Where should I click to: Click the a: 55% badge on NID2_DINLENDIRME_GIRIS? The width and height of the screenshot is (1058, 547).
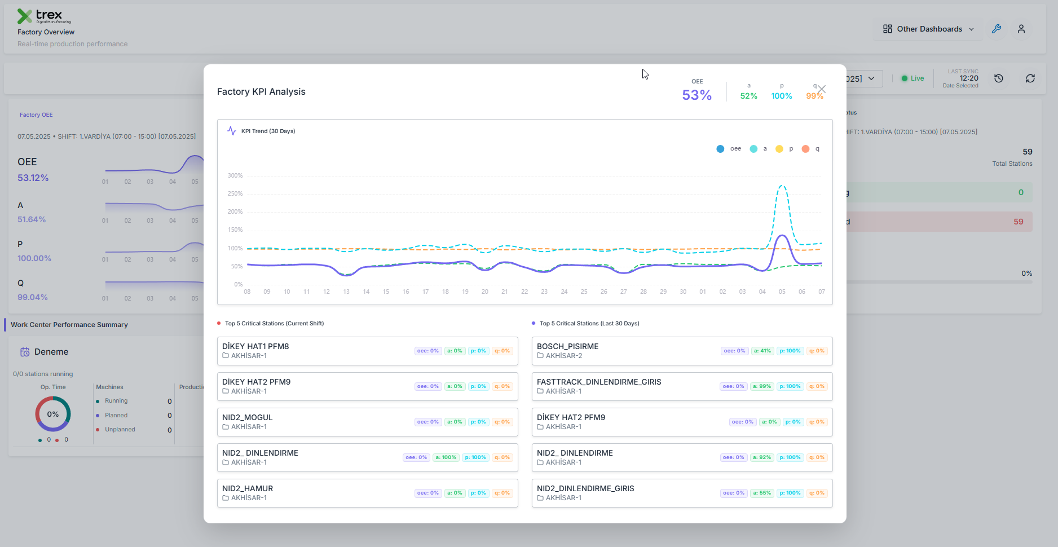(x=762, y=493)
